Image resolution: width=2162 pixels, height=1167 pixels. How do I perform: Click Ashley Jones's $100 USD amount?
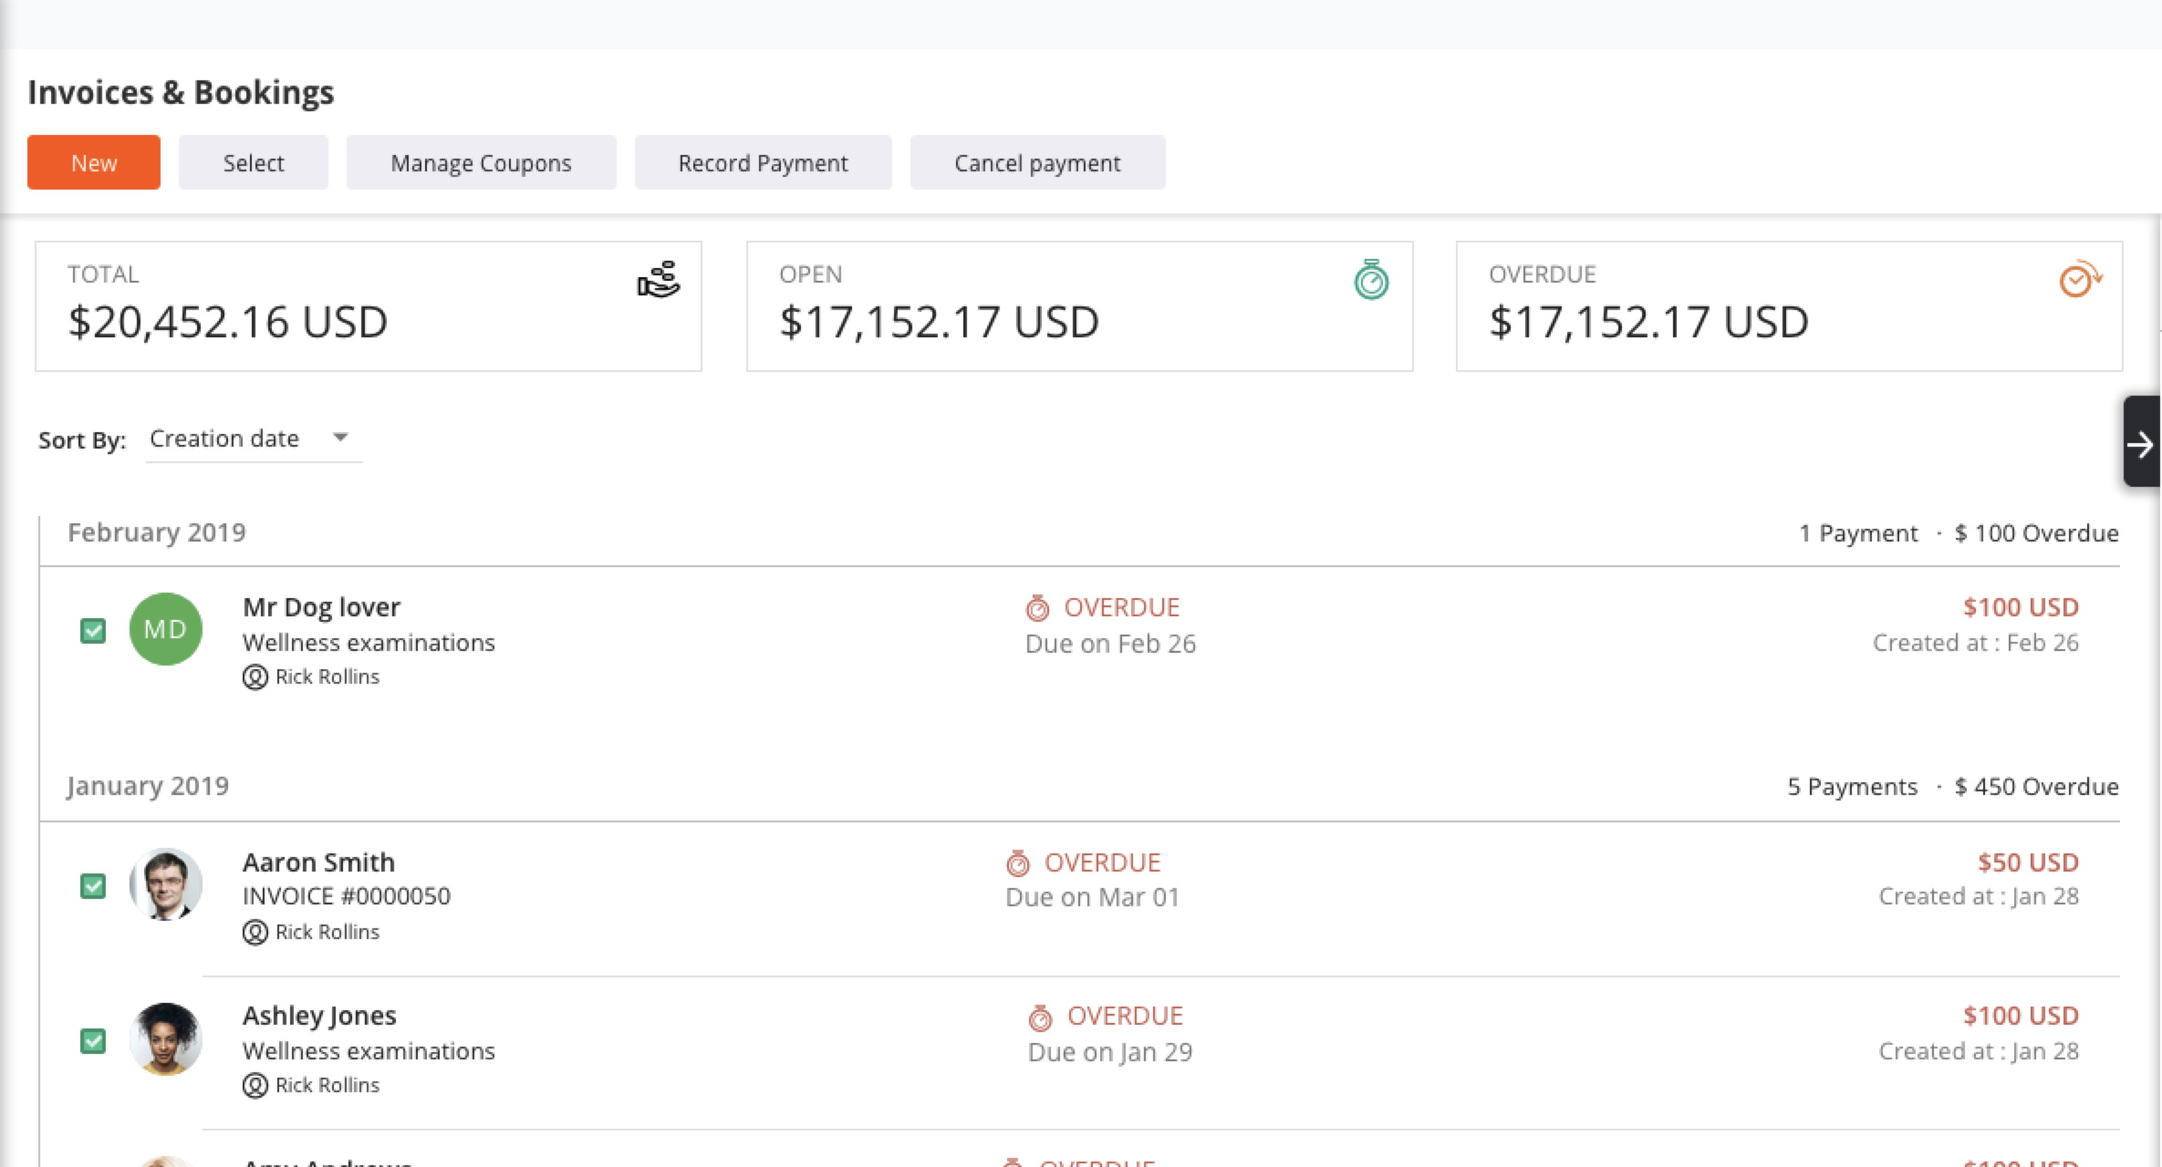2021,1016
